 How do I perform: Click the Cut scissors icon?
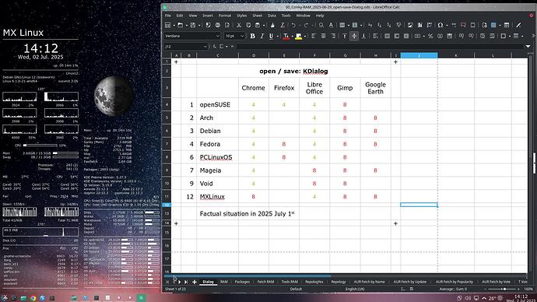[x=239, y=25]
